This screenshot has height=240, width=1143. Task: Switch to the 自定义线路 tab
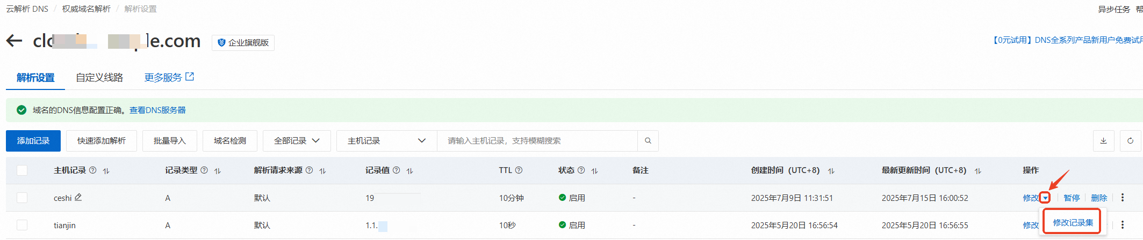[99, 78]
